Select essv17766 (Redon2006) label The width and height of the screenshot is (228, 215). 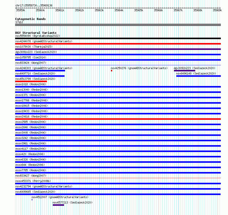pos(32,100)
